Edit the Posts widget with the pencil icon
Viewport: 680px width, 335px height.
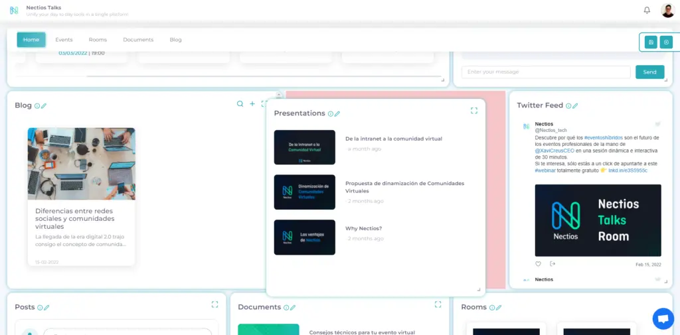47,308
